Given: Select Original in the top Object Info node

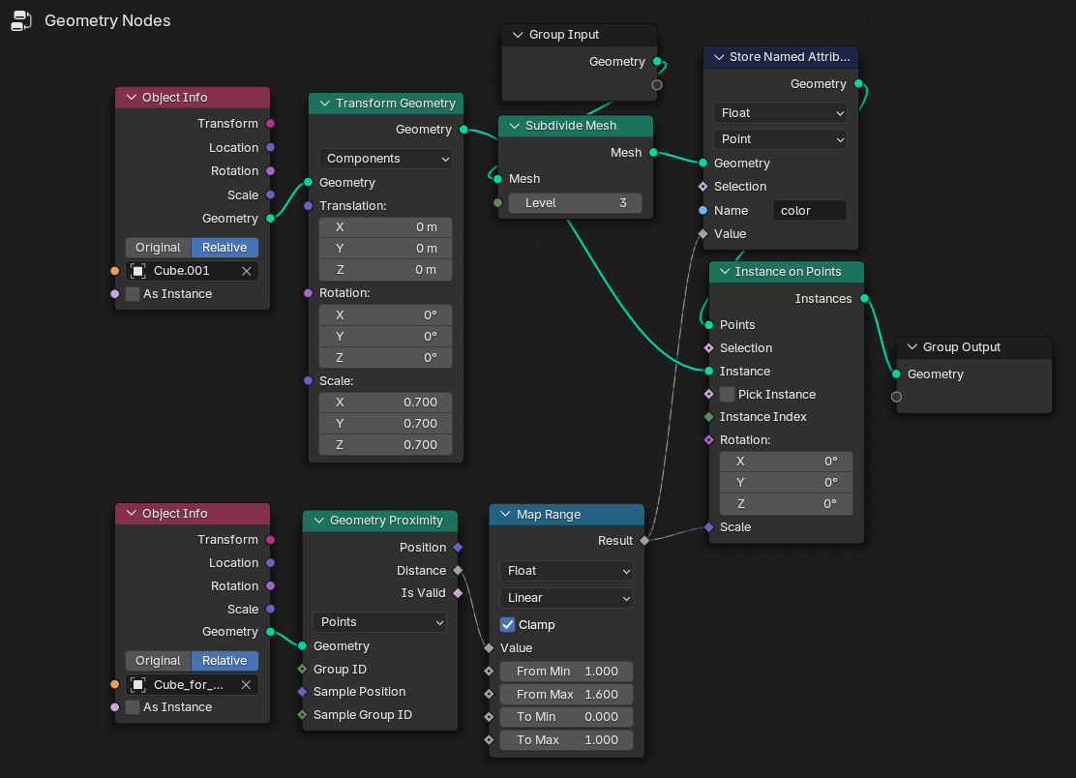Looking at the screenshot, I should pos(158,248).
